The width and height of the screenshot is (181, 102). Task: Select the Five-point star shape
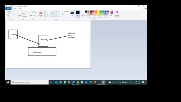pyautogui.click(x=49, y=16)
